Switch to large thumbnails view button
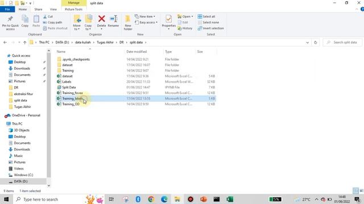The image size is (364, 204). pyautogui.click(x=361, y=191)
